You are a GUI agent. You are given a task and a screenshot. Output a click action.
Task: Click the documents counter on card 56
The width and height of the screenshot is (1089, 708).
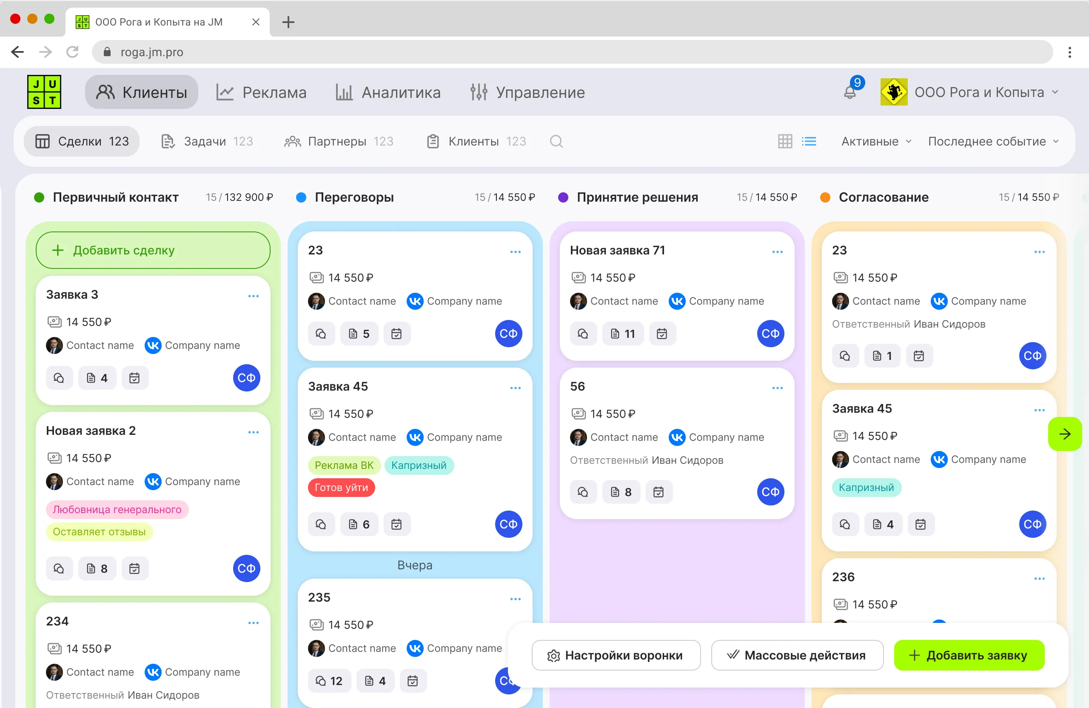pos(621,492)
